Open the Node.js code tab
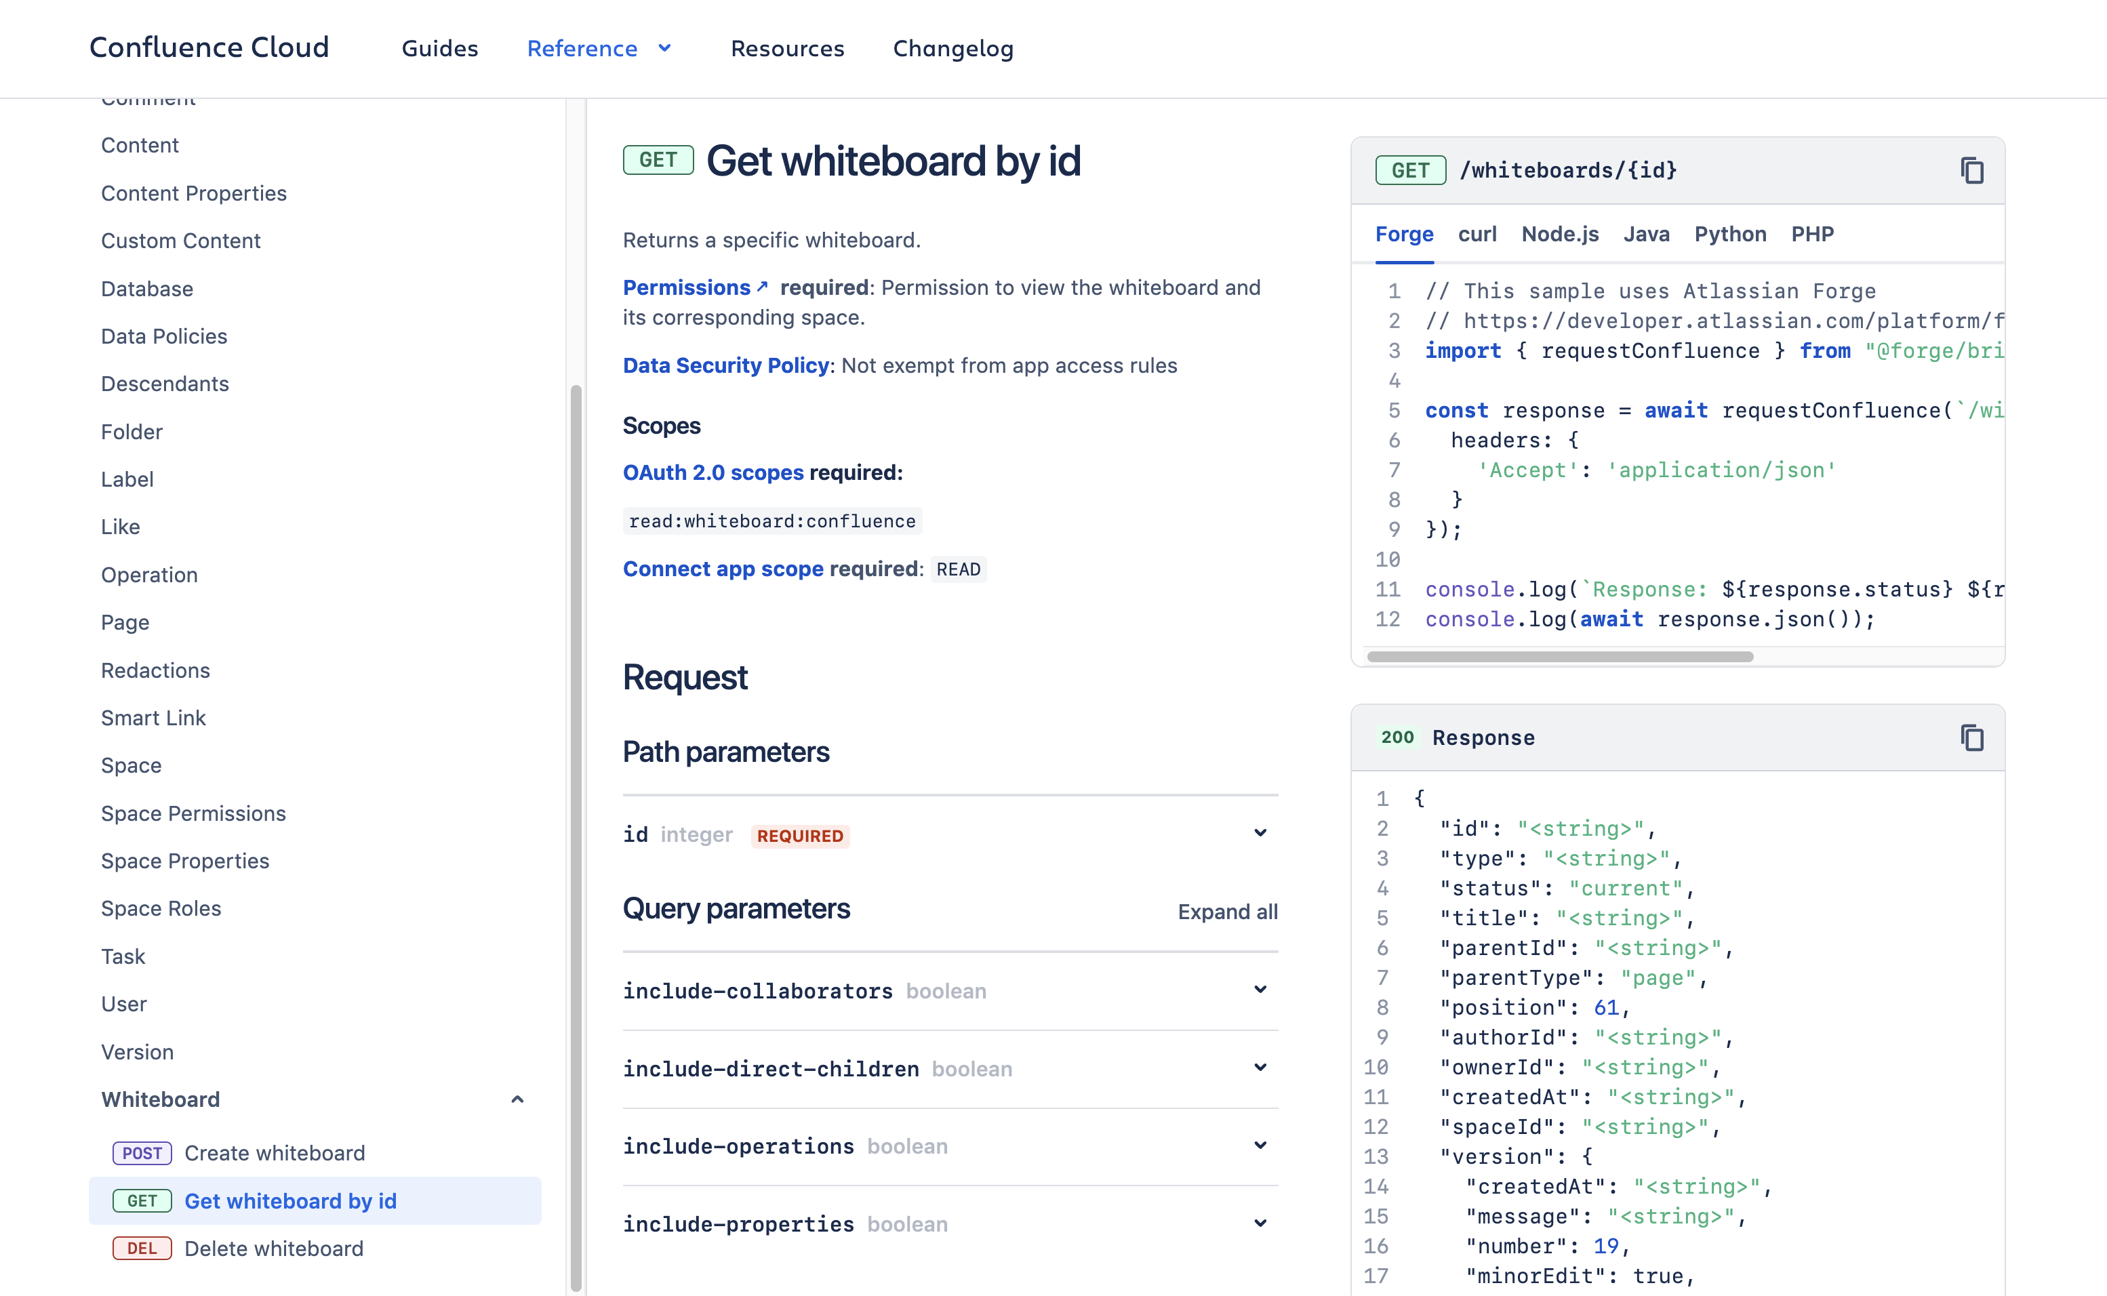The width and height of the screenshot is (2107, 1296). click(1559, 234)
